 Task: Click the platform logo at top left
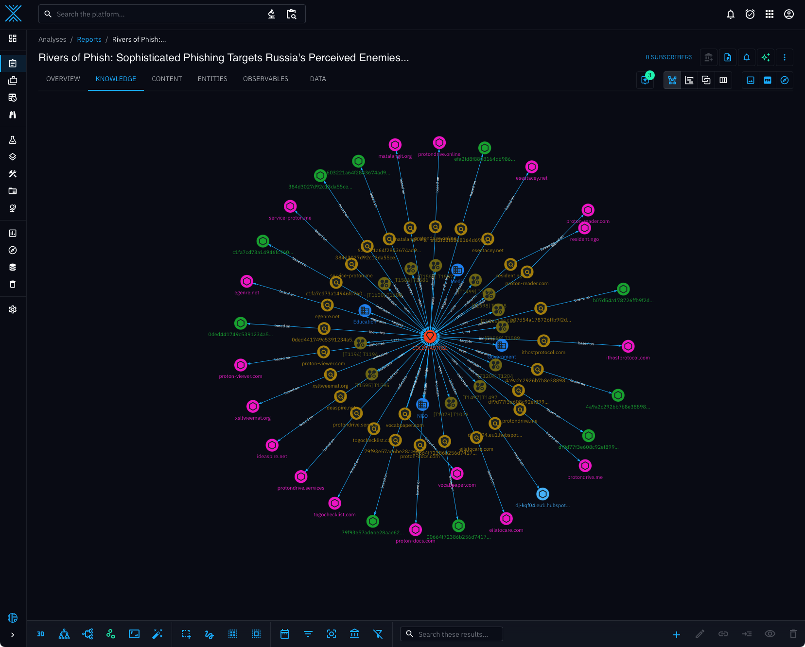click(x=13, y=14)
